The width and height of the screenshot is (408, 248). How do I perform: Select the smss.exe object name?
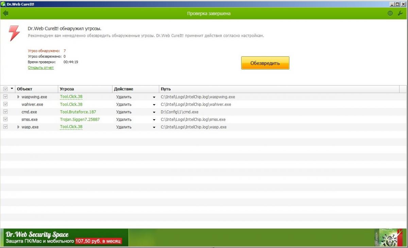click(30, 120)
